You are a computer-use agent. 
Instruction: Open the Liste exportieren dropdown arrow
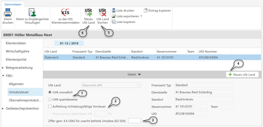click(141, 16)
